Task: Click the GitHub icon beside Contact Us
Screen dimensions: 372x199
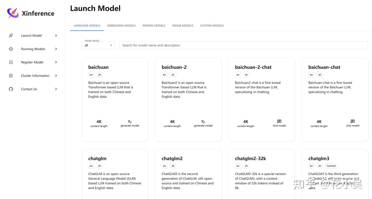Action: [x=11, y=89]
